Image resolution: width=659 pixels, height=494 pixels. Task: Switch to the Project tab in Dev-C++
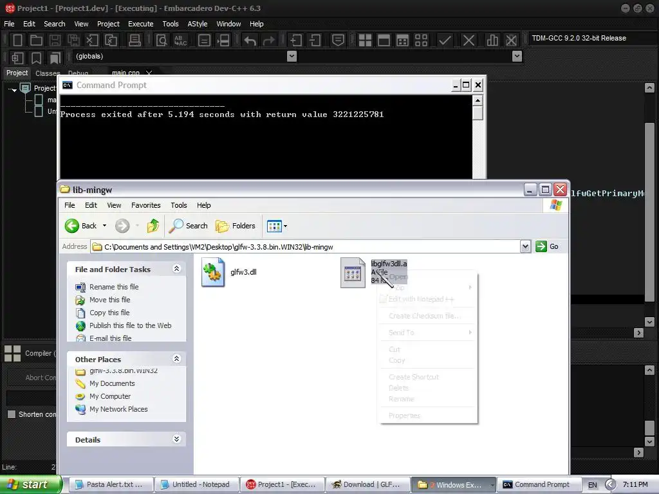[17, 73]
